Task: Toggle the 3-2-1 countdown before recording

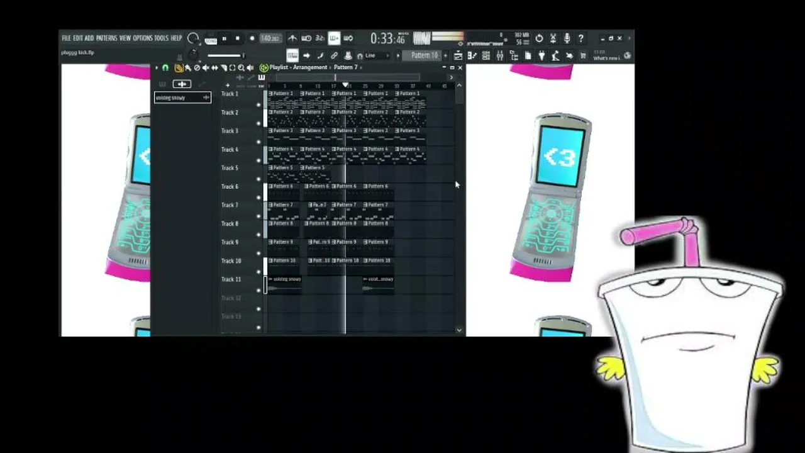Action: pyautogui.click(x=320, y=38)
